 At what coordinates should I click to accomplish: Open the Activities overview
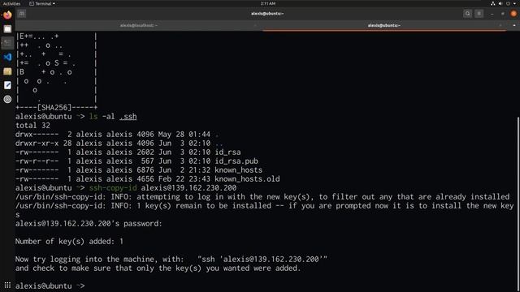tap(11, 3)
